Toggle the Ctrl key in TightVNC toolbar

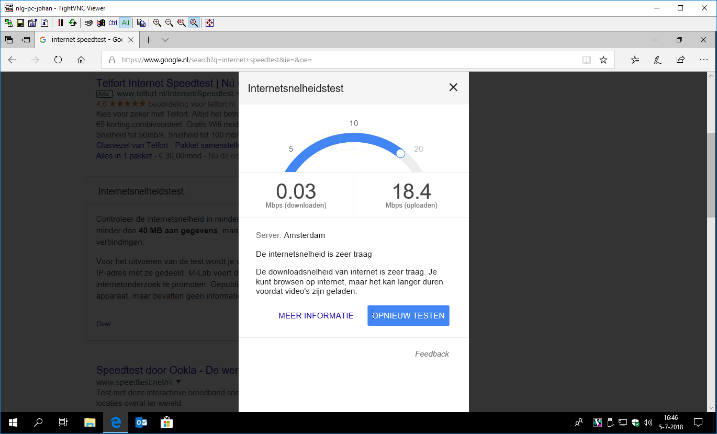point(113,23)
